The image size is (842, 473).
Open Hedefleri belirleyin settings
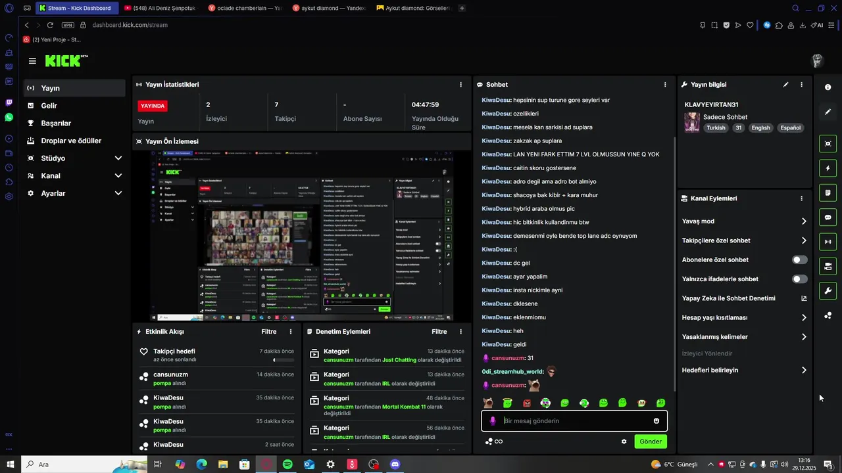[745, 371]
